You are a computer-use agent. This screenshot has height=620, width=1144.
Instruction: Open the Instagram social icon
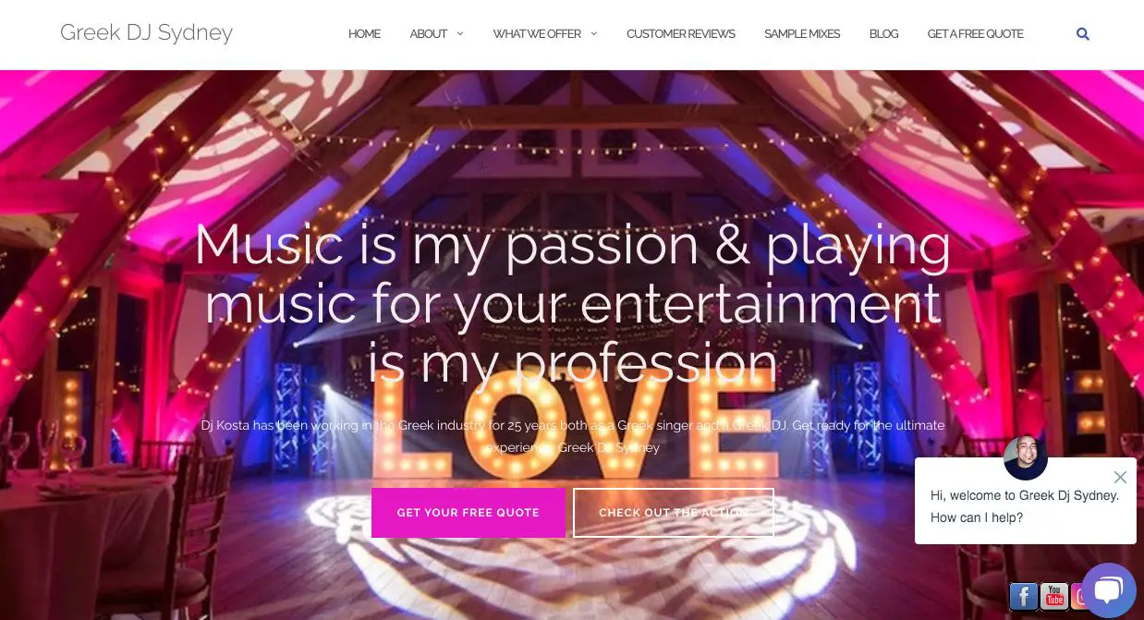click(1077, 596)
